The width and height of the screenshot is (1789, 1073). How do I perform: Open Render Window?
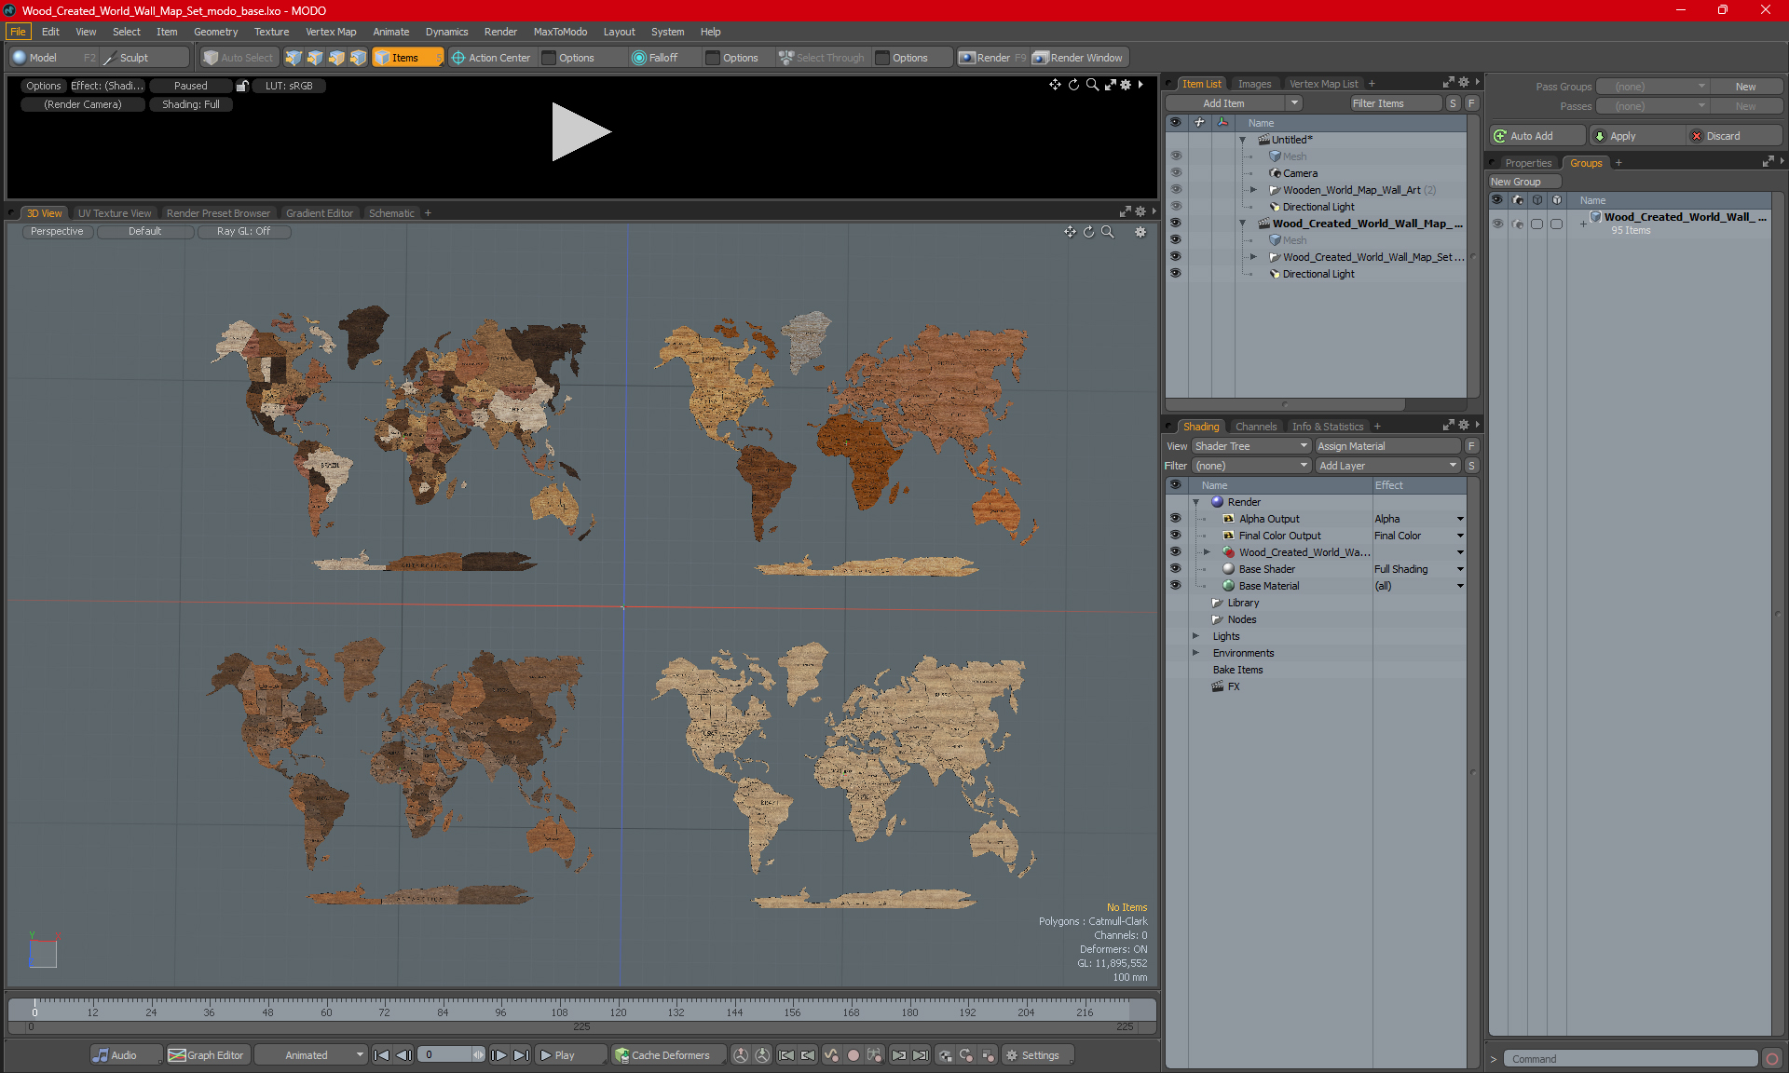pos(1079,58)
